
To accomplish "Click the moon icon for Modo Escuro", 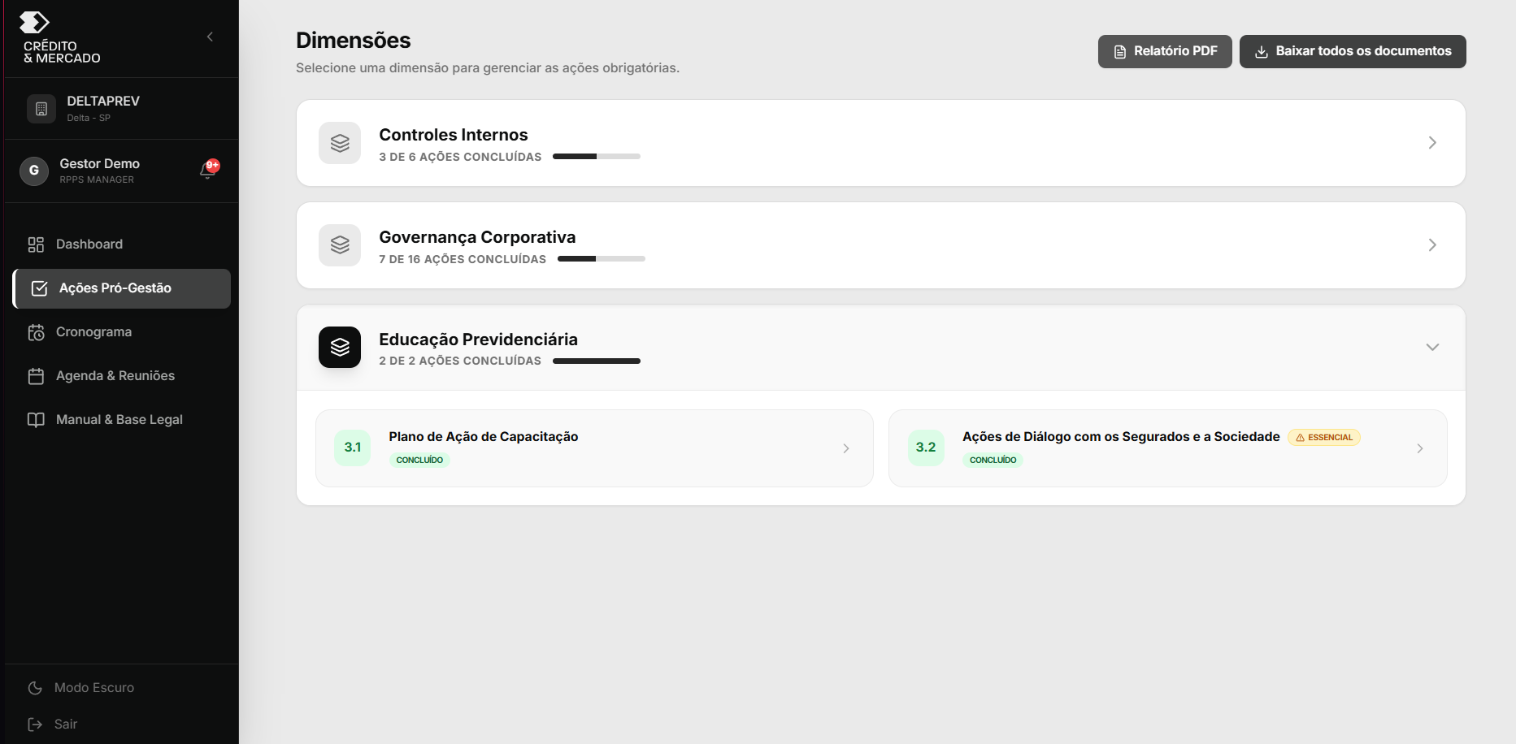I will point(35,688).
